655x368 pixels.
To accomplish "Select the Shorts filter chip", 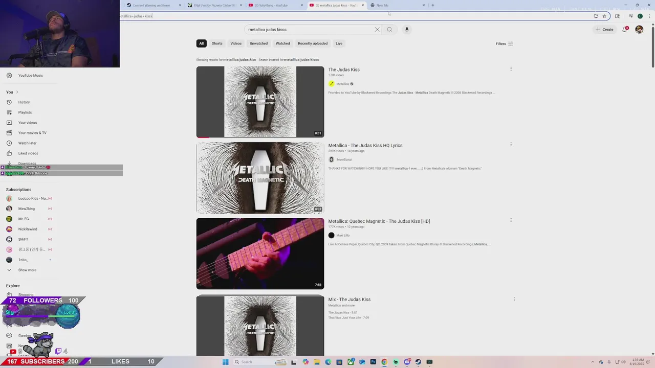I will 217,43.
